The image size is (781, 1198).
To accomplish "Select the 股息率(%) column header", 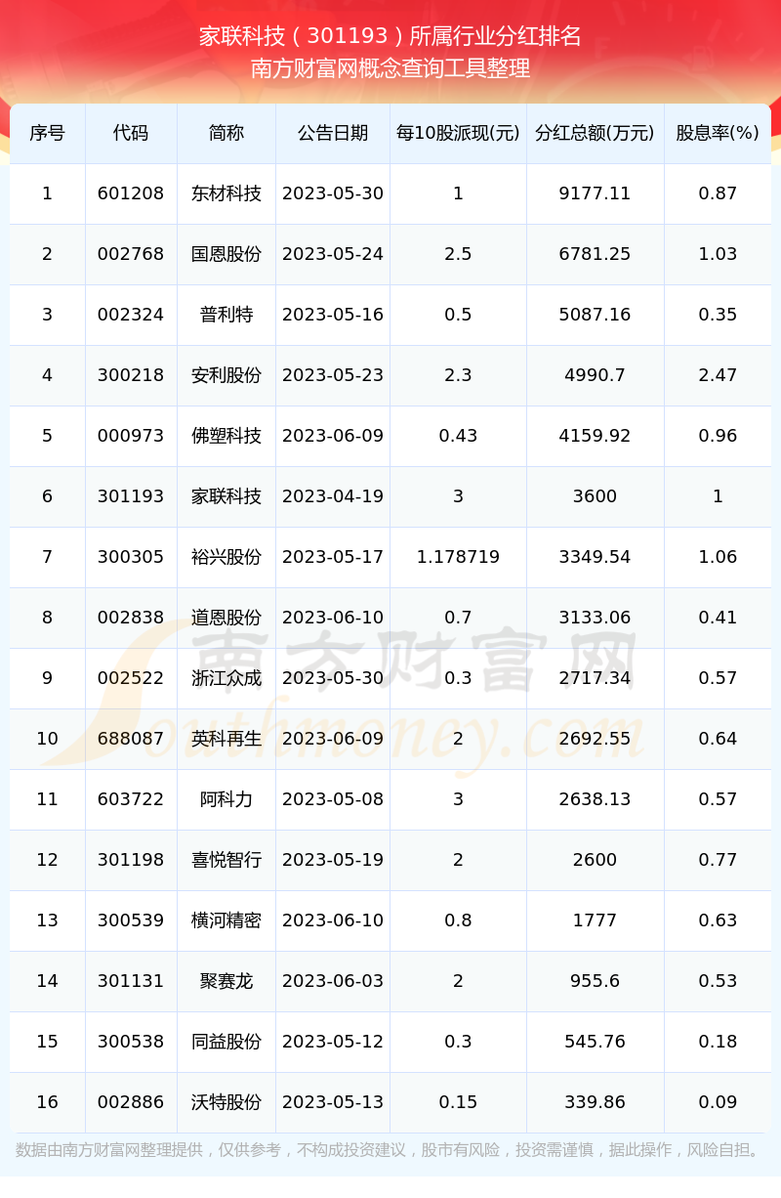I will 718,133.
